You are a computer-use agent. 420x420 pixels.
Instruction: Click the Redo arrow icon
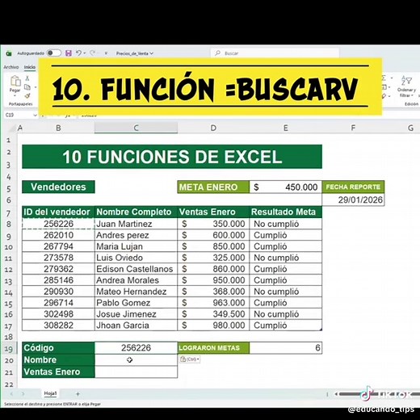[x=93, y=52]
